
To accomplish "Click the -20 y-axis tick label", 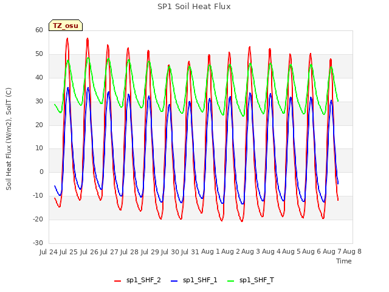I will pyautogui.click(x=38, y=219).
